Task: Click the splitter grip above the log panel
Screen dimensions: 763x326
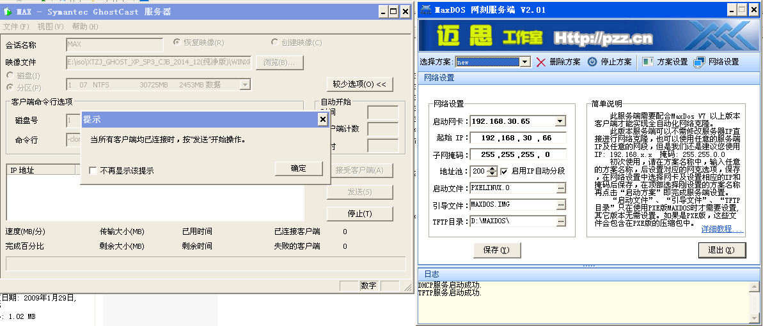Action: tap(589, 265)
